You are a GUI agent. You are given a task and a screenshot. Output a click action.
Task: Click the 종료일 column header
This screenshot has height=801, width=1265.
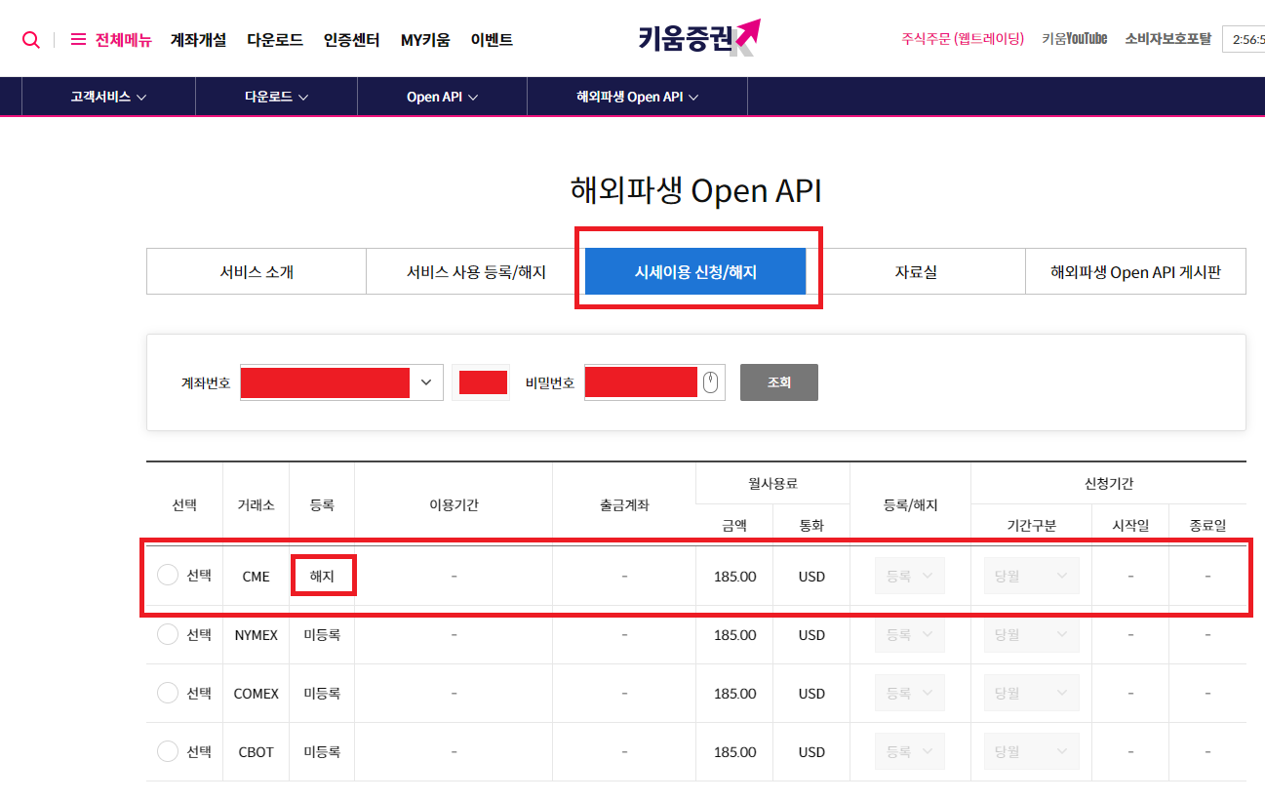tap(1207, 525)
